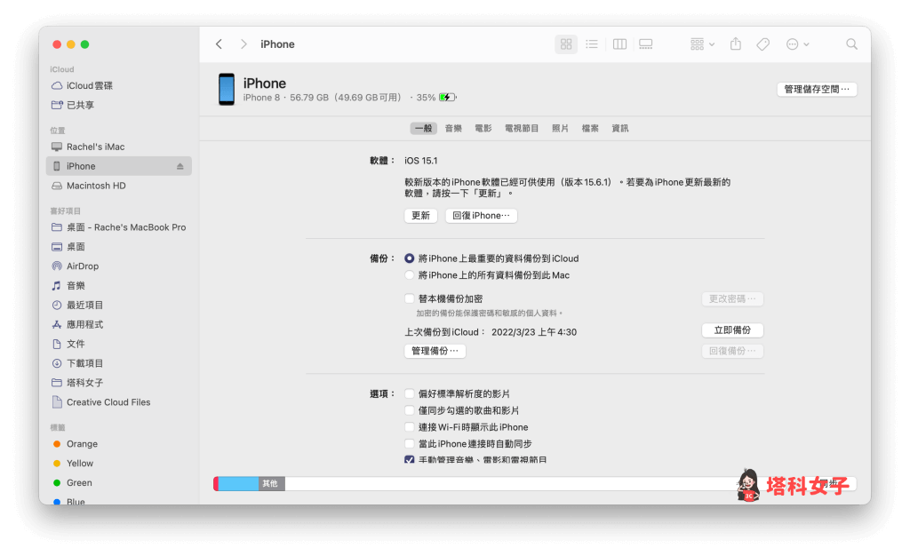The width and height of the screenshot is (910, 556).
Task: Switch to column view
Action: click(619, 44)
